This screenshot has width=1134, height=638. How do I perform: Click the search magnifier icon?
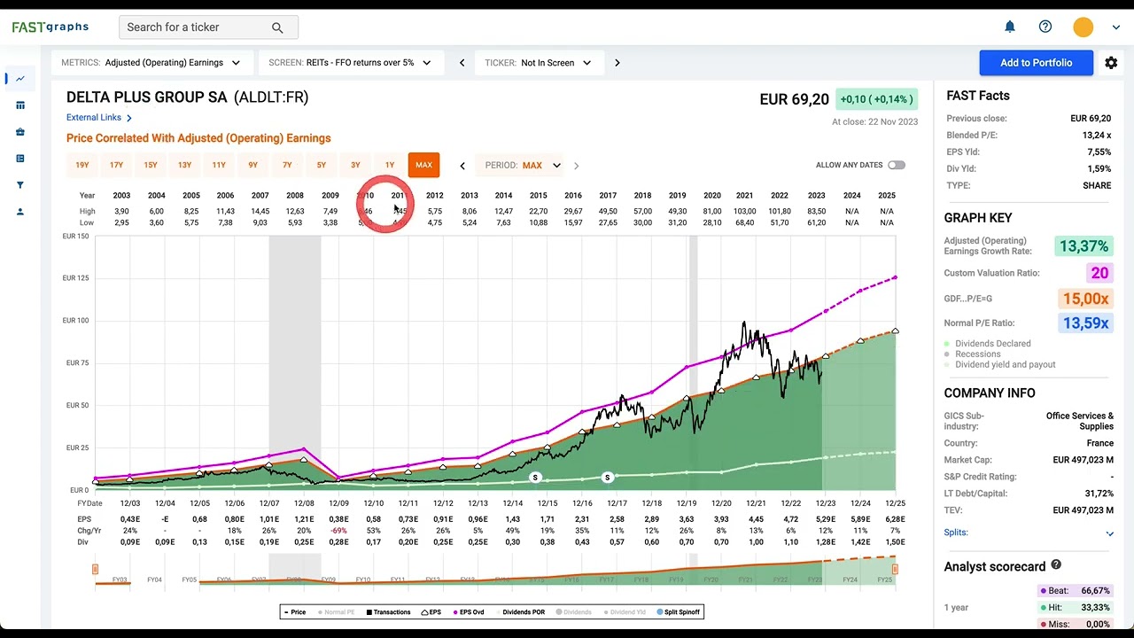point(277,27)
